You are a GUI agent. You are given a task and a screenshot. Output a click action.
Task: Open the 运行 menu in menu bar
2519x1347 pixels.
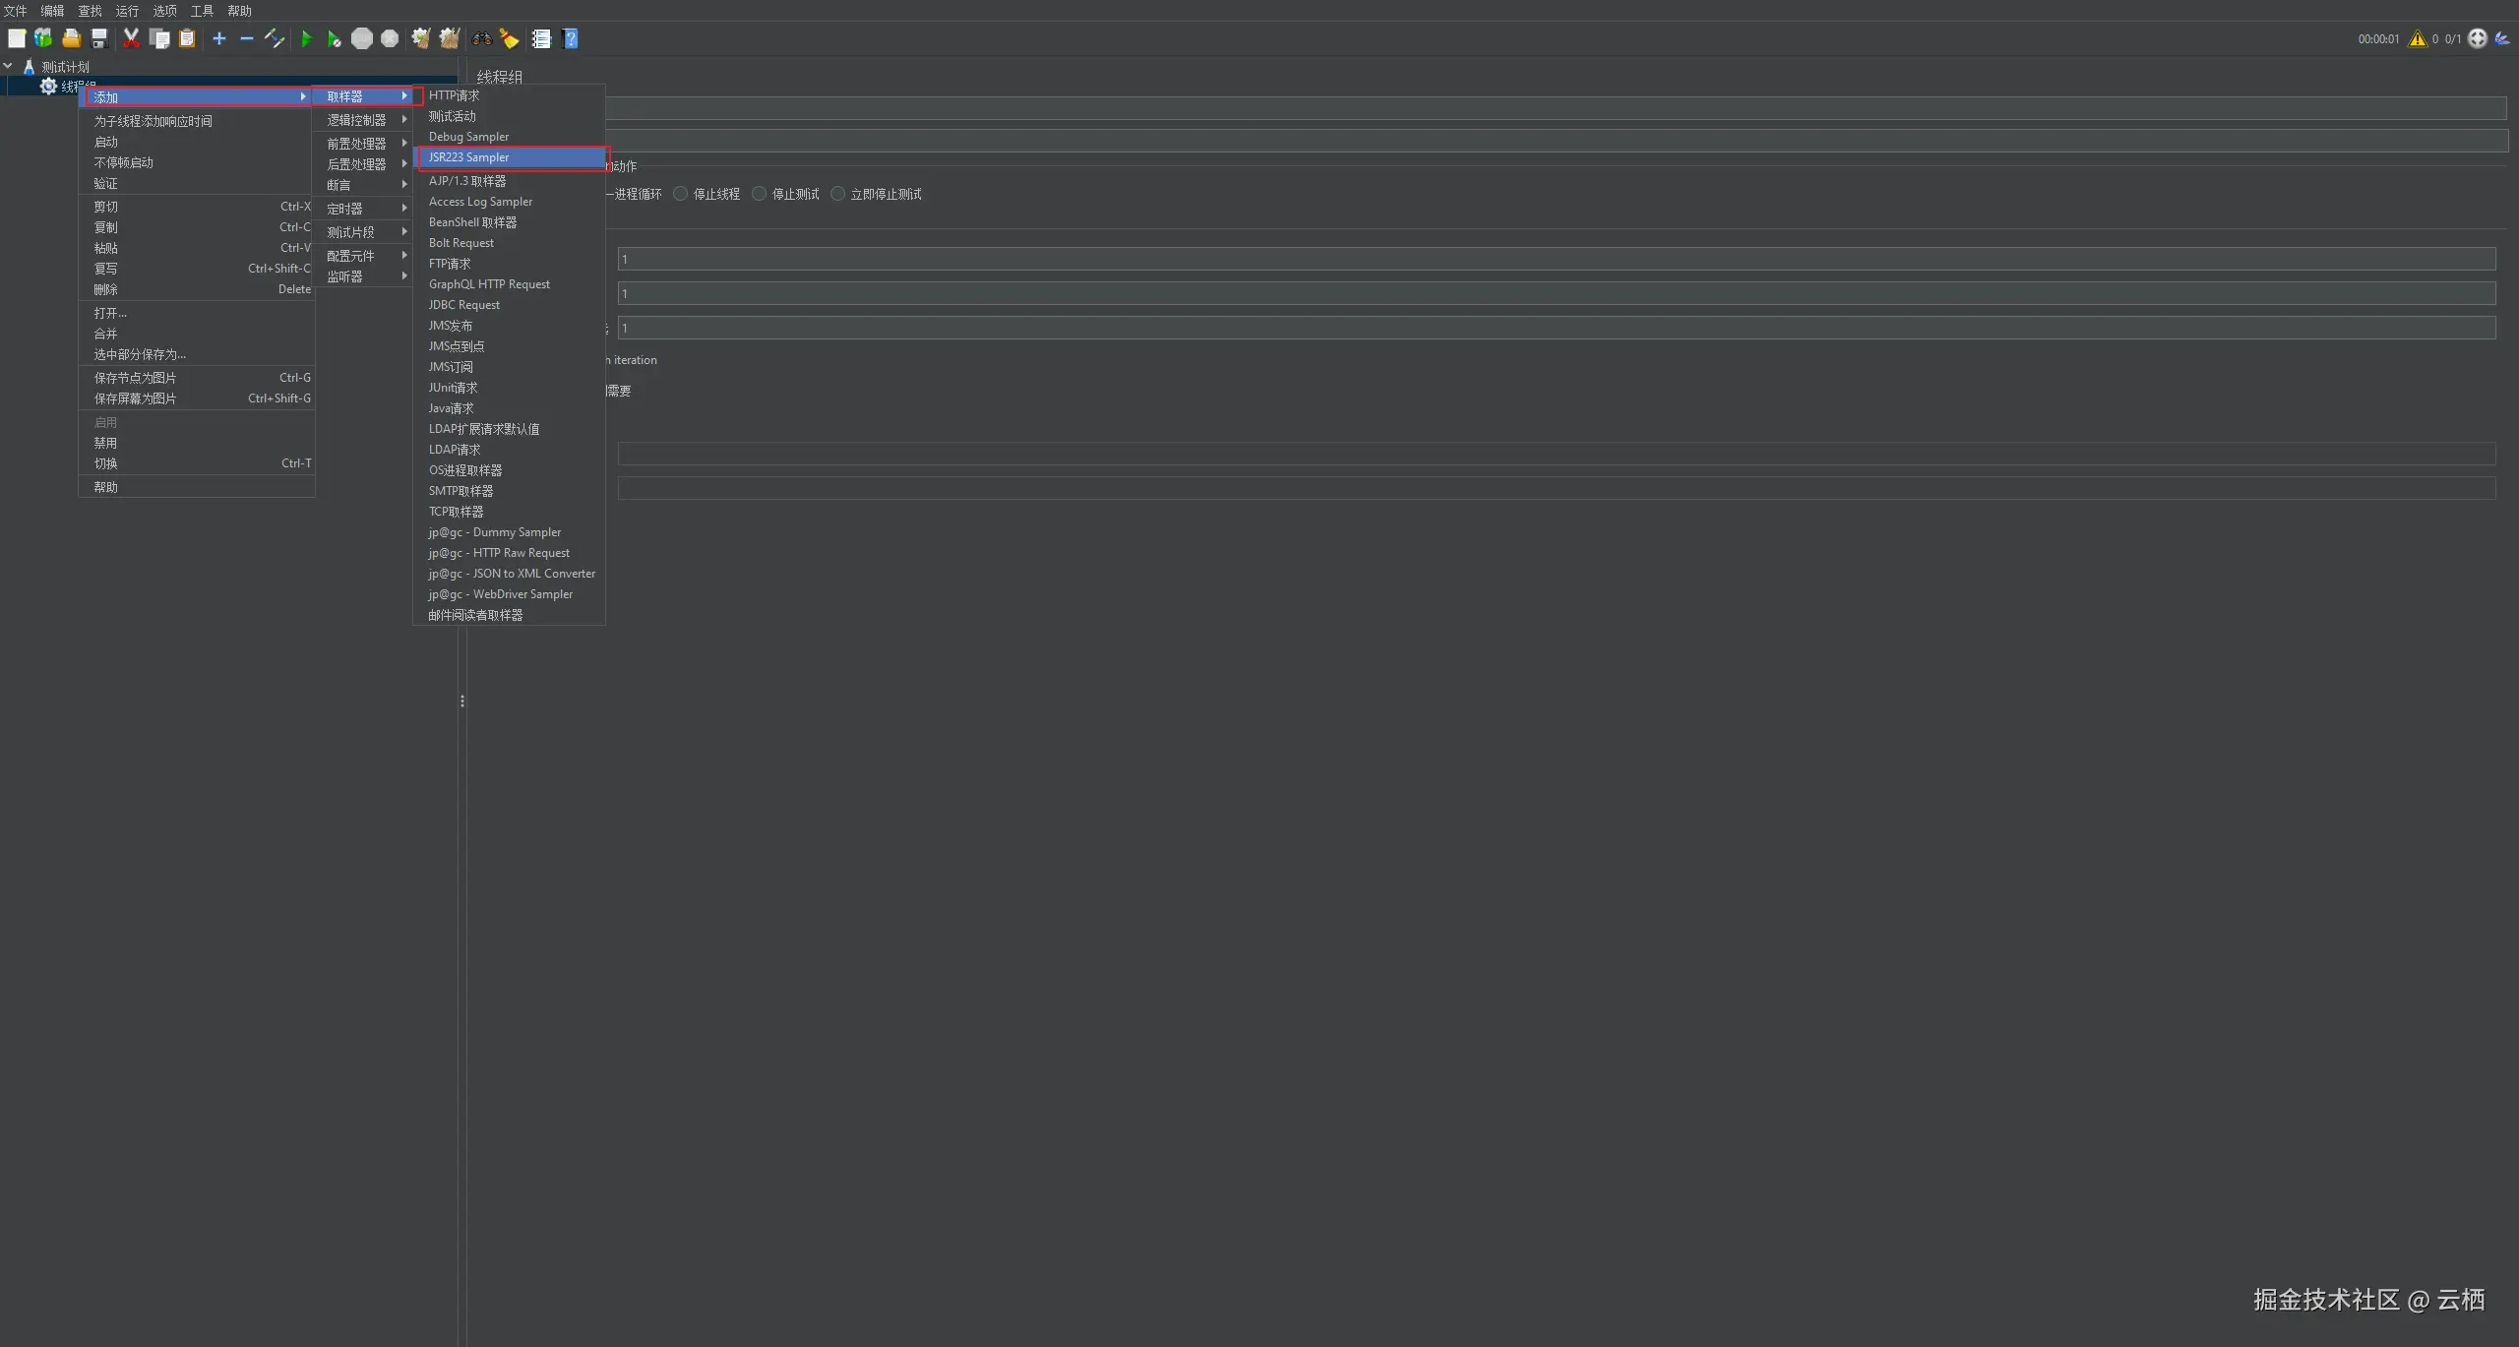point(127,11)
